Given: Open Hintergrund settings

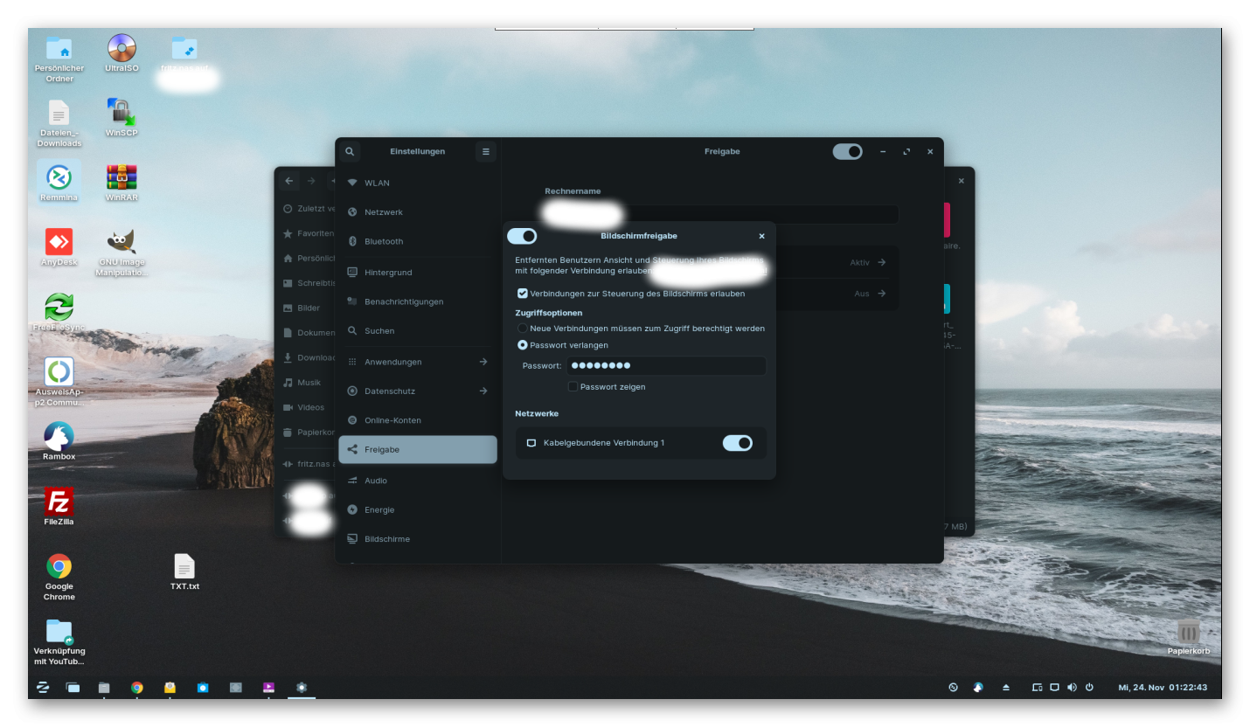Looking at the screenshot, I should pos(418,273).
